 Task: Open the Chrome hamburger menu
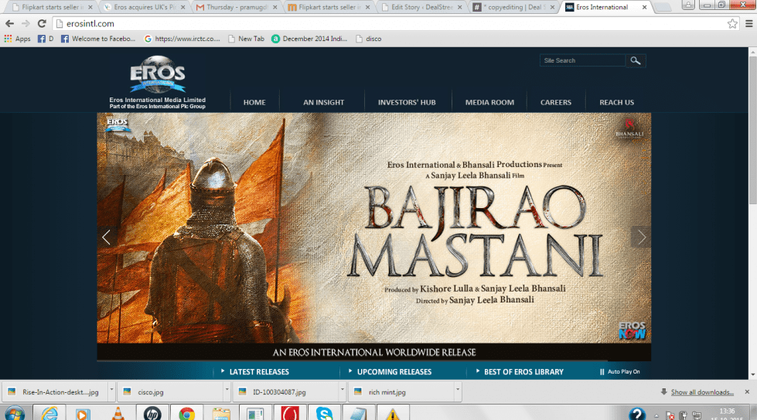747,24
